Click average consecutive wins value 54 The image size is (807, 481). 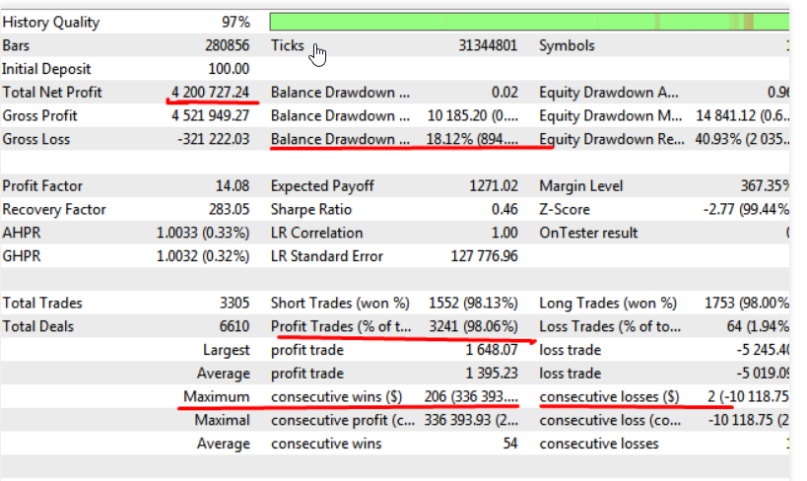click(x=510, y=444)
